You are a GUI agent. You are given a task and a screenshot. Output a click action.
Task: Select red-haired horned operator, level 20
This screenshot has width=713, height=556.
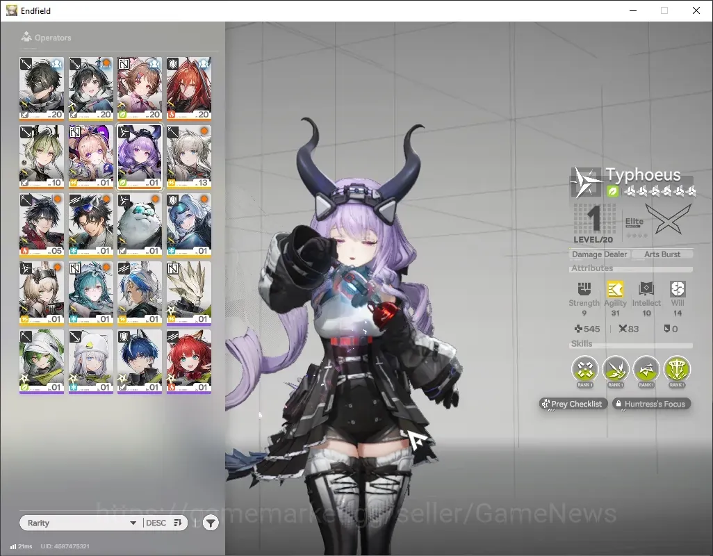[189, 88]
